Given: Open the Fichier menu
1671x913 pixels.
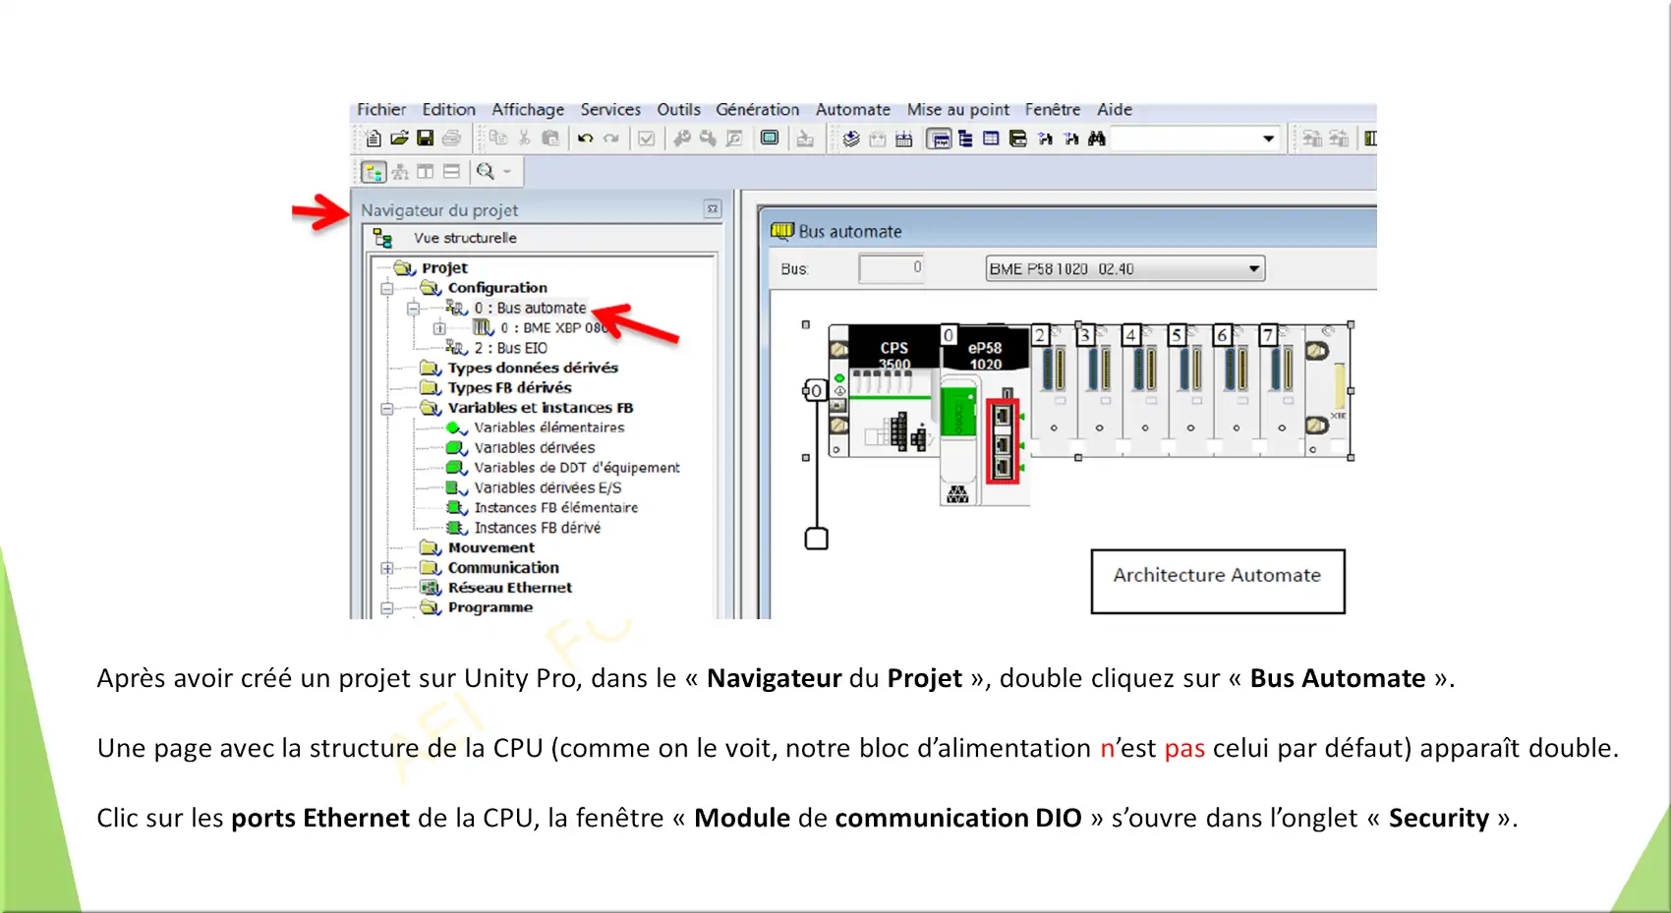Looking at the screenshot, I should [381, 110].
